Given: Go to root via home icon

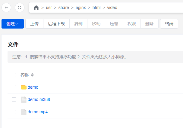Looking at the screenshot, I should click(36, 8).
